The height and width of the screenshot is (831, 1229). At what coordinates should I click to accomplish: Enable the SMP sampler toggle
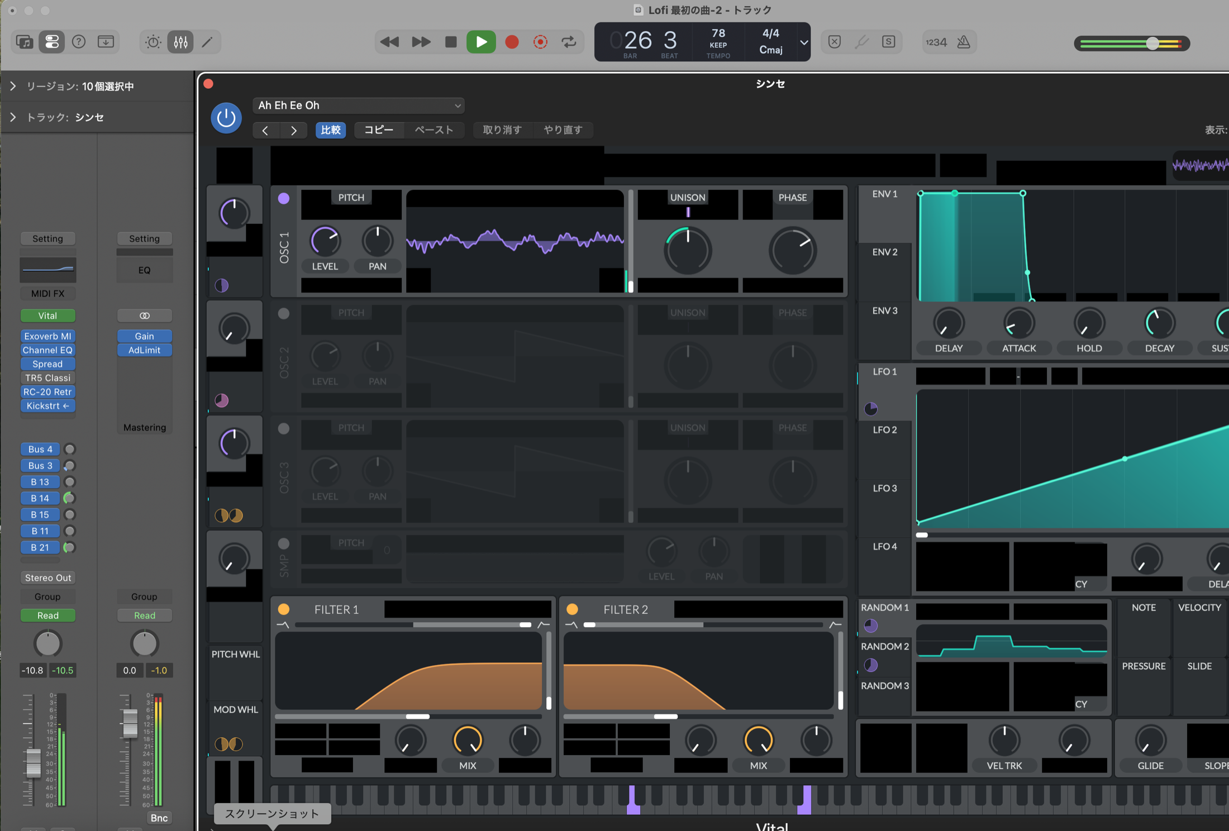(284, 543)
